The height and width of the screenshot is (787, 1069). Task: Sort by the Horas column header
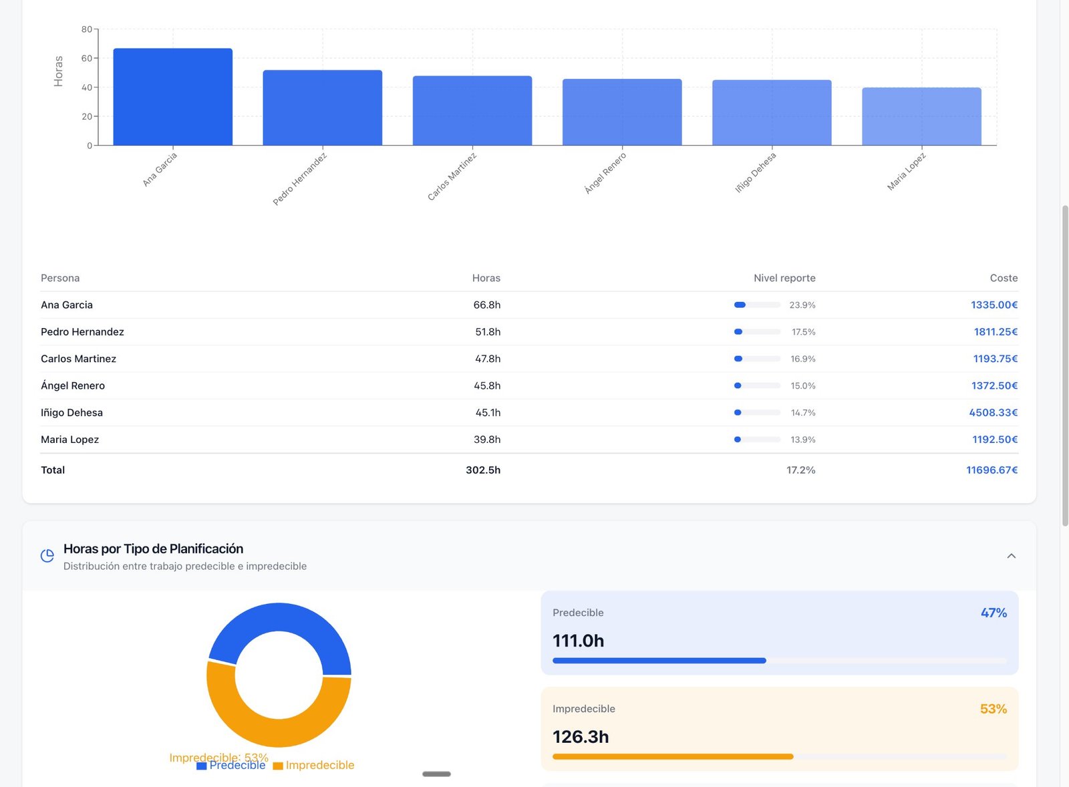click(x=486, y=278)
